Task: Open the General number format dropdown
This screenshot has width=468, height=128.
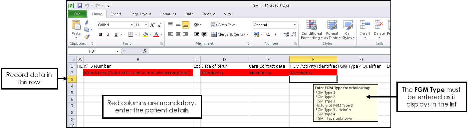Action: 295,25
